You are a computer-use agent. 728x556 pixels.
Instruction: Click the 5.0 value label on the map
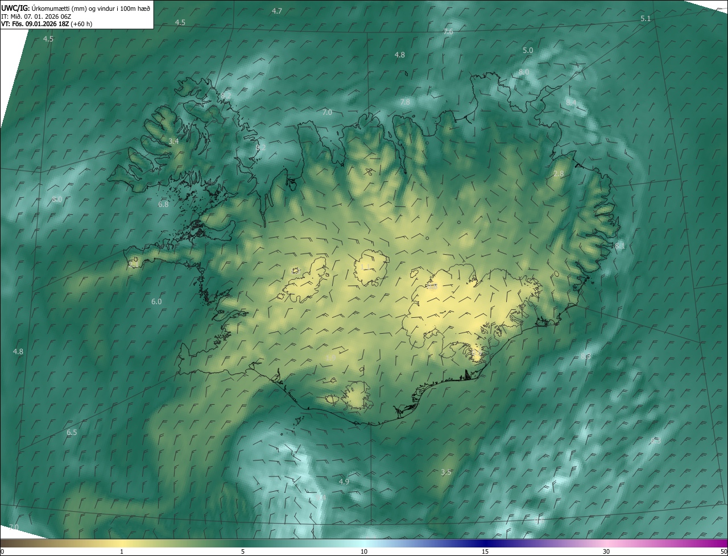point(528,51)
